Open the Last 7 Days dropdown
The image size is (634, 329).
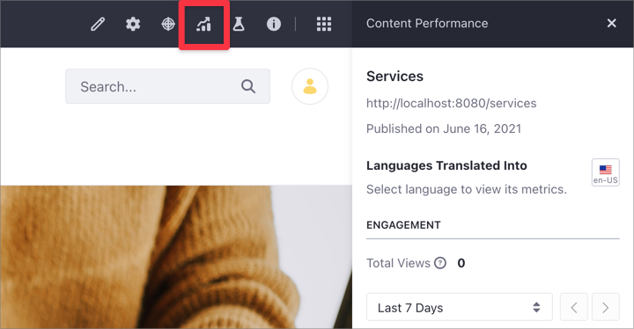[x=460, y=307]
